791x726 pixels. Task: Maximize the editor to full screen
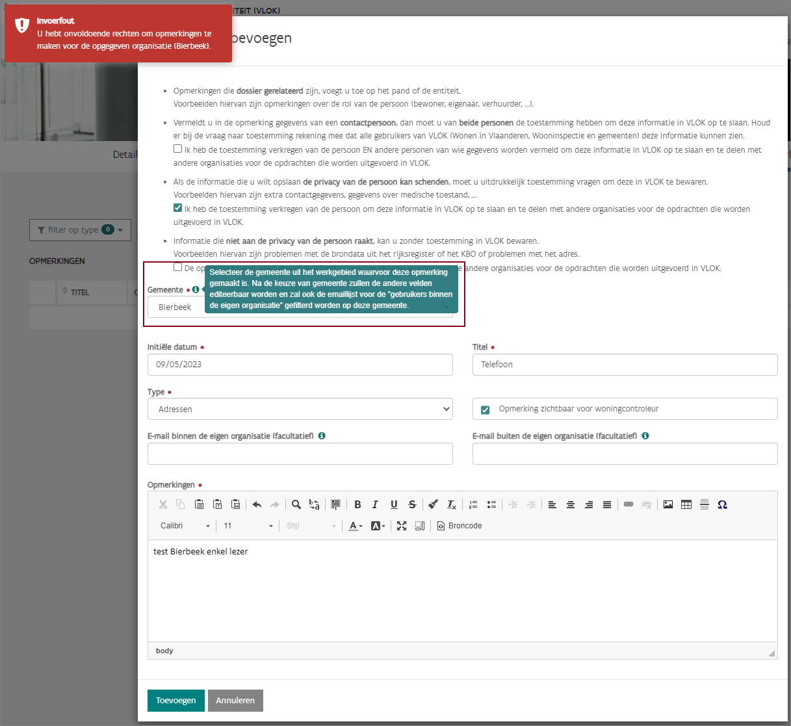[x=402, y=526]
